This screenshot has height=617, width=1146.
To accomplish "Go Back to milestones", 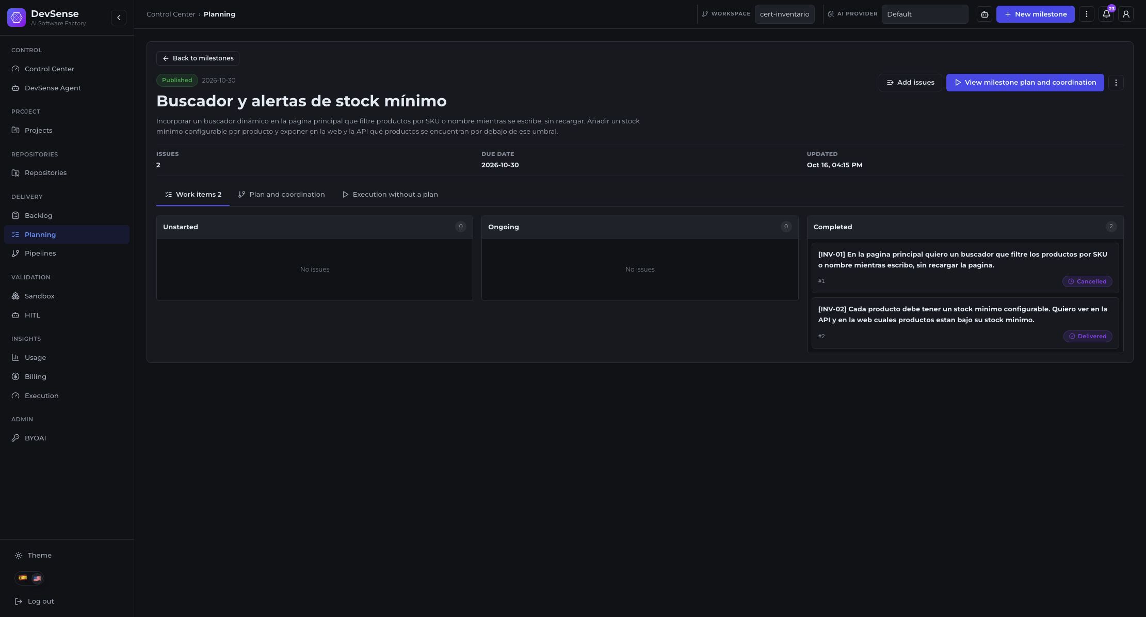I will pyautogui.click(x=198, y=58).
